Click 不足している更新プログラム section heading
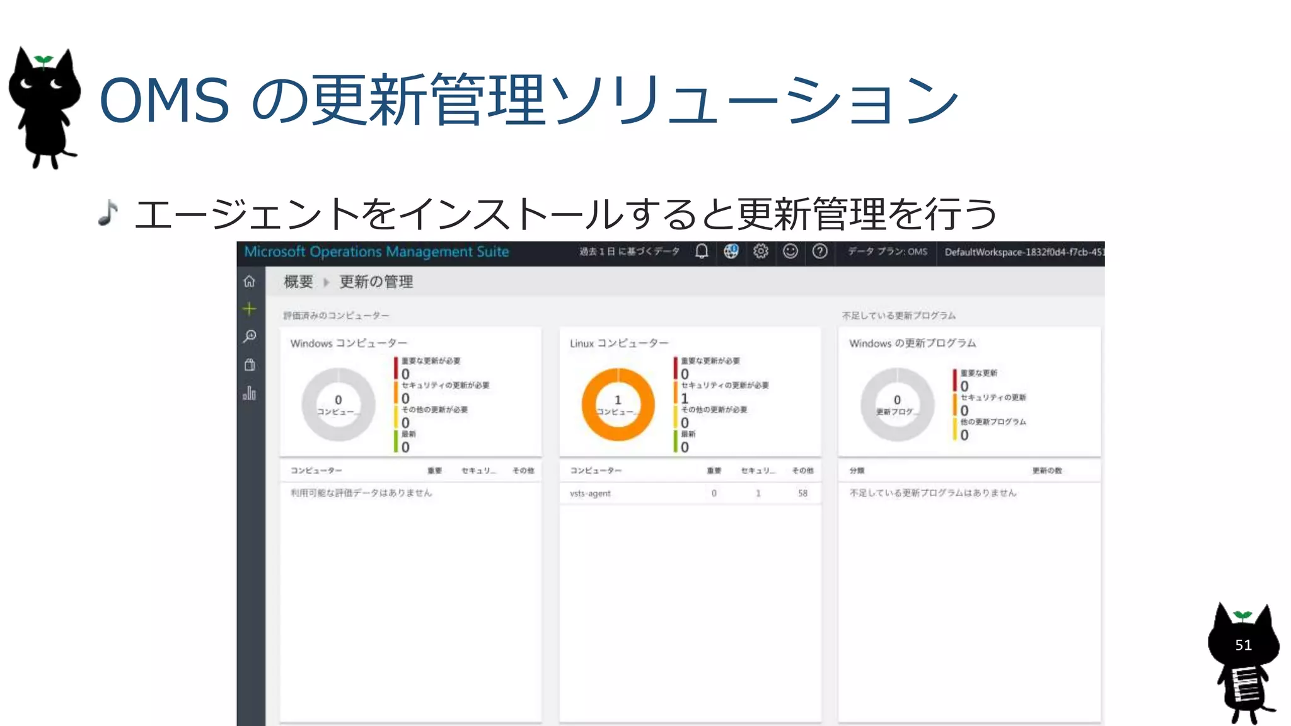1291x726 pixels. point(899,316)
